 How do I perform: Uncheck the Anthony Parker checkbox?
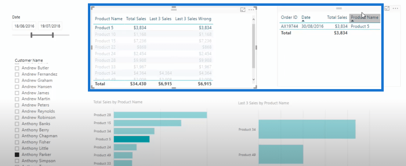point(17,155)
